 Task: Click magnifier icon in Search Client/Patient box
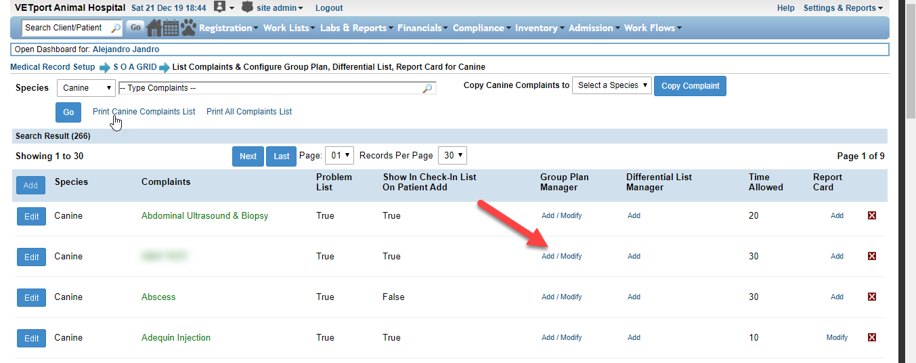coord(115,28)
